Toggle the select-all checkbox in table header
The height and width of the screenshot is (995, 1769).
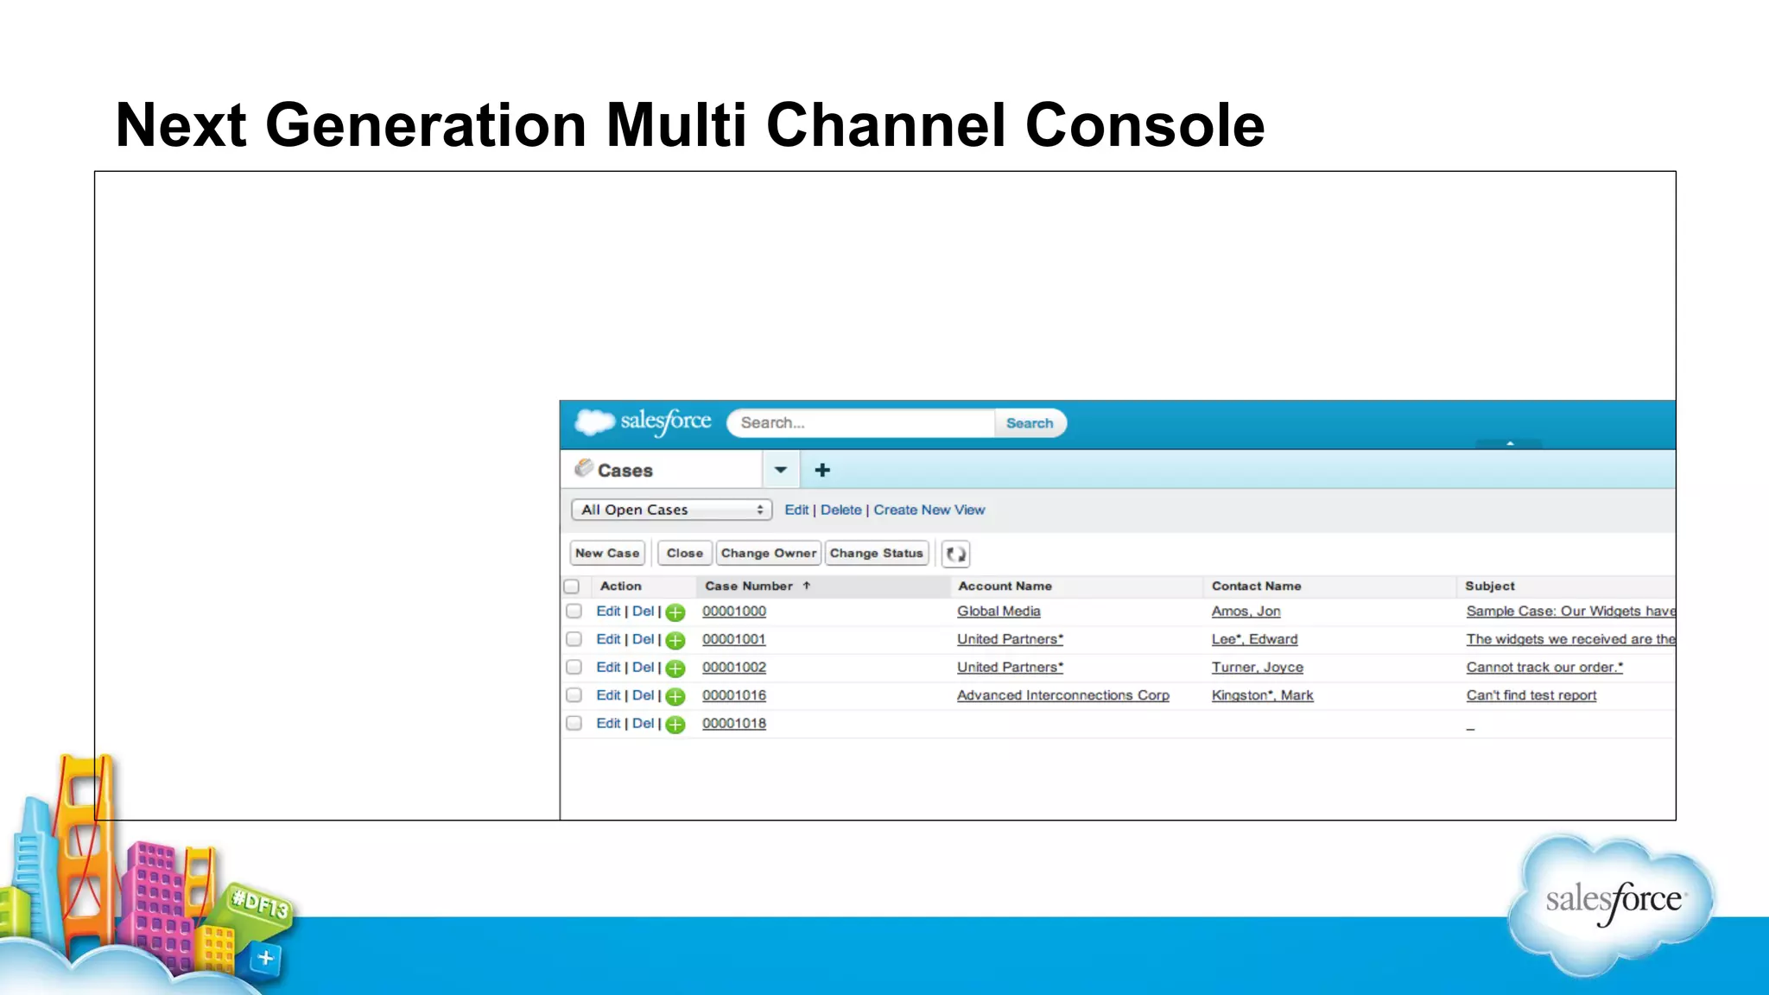(x=572, y=586)
